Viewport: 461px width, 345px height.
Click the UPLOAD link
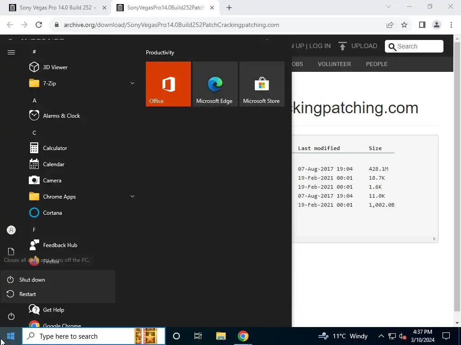click(358, 46)
